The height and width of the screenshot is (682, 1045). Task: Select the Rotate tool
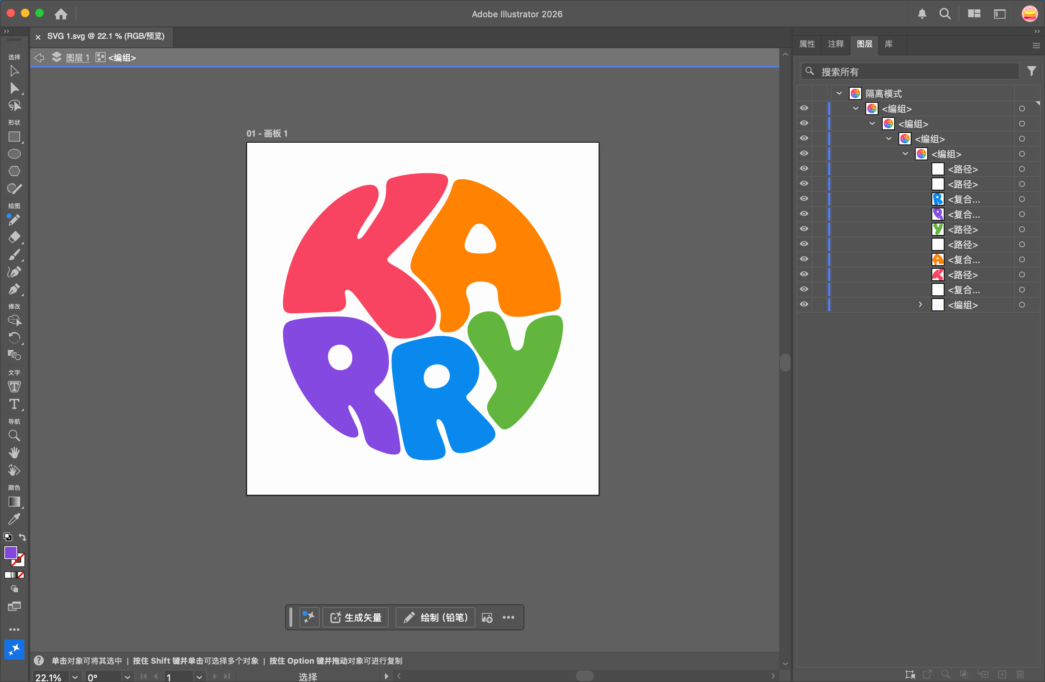(x=14, y=338)
